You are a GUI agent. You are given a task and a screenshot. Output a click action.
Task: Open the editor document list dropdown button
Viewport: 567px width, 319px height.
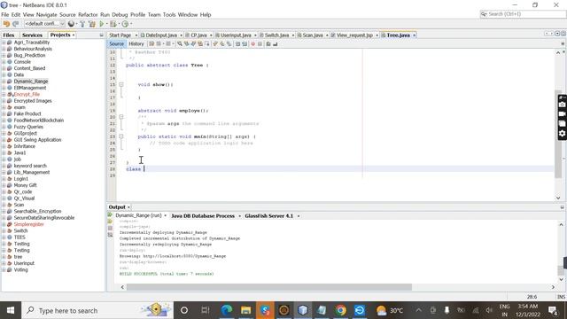(557, 34)
